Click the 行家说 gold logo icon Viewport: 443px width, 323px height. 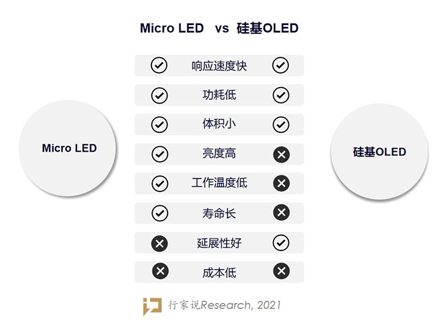click(152, 307)
